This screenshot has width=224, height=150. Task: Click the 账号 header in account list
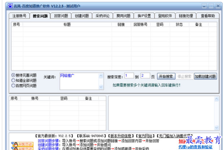coord(35,98)
